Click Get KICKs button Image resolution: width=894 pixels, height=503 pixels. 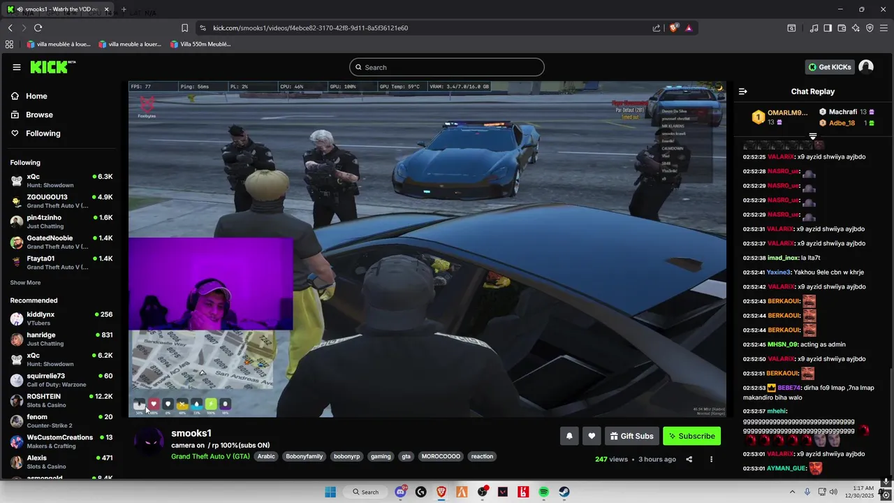click(x=830, y=67)
